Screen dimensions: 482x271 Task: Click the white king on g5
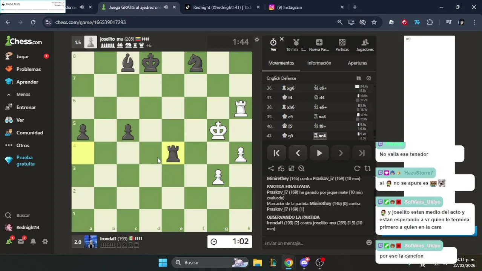point(218,131)
